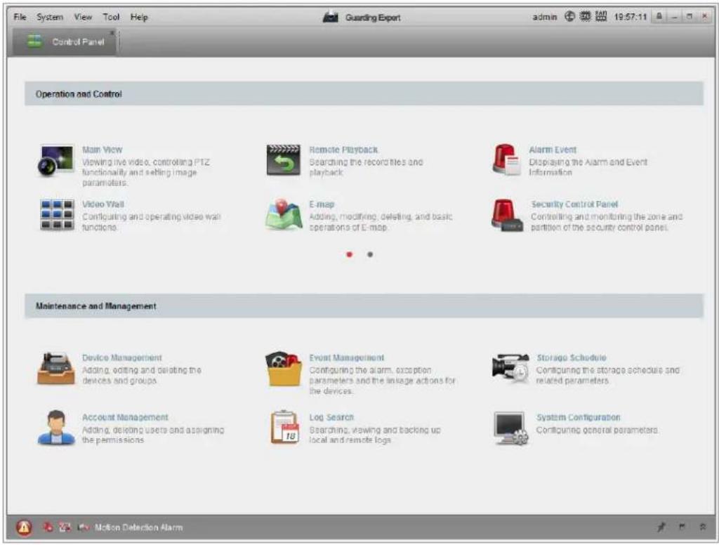Click the System Configuration link

tap(579, 417)
